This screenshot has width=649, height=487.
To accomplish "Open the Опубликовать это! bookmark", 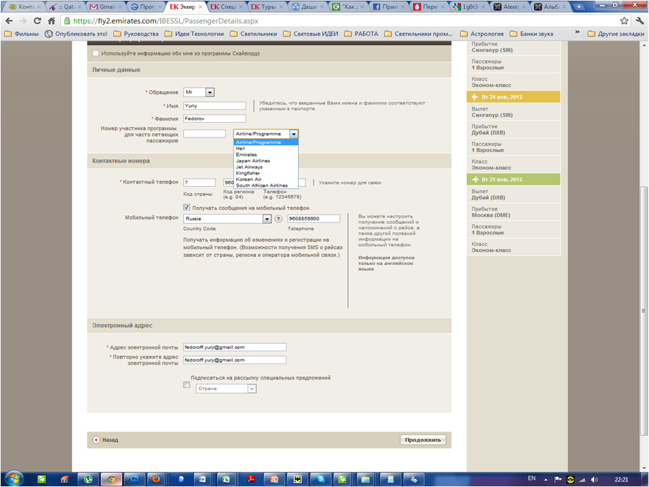I will 76,34.
